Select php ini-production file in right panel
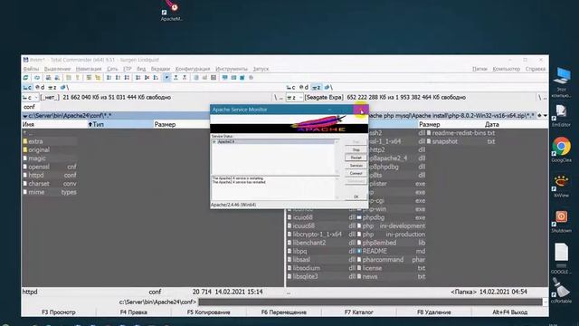 coord(391,235)
